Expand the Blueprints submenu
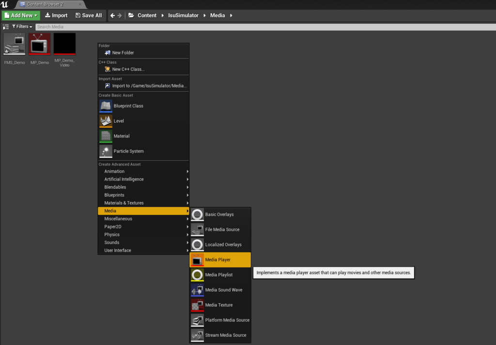This screenshot has height=345, width=496. point(143,195)
